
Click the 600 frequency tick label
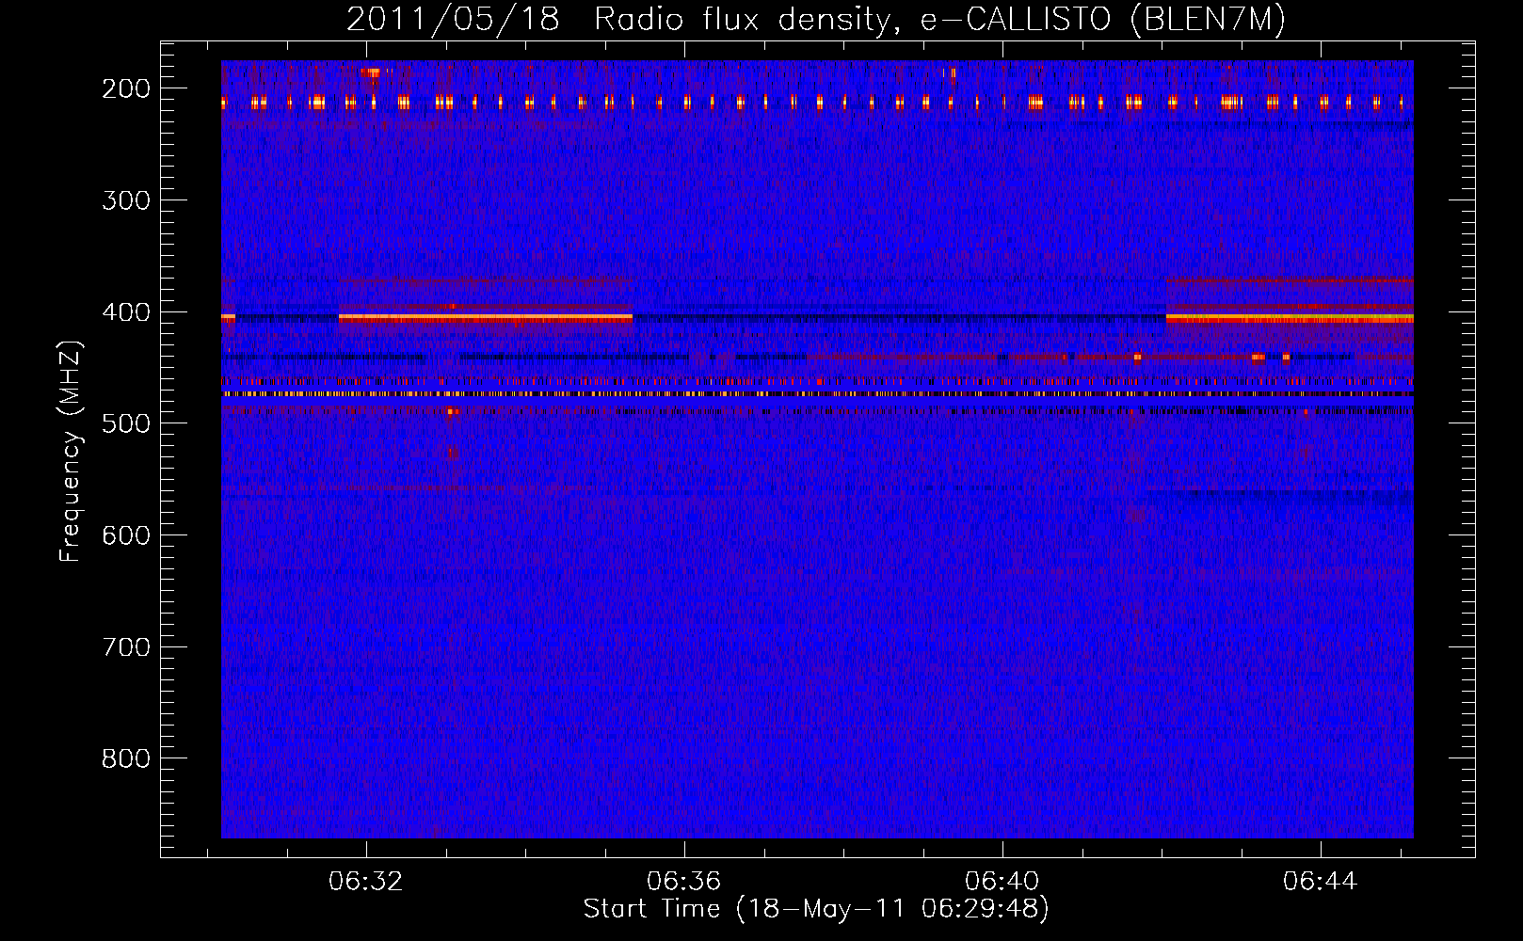pos(126,535)
